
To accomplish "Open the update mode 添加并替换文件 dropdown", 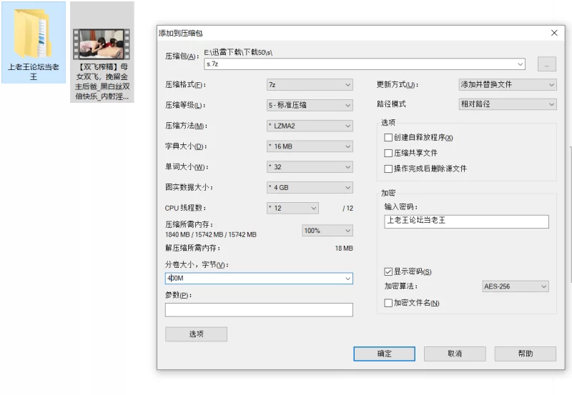I will pos(508,84).
